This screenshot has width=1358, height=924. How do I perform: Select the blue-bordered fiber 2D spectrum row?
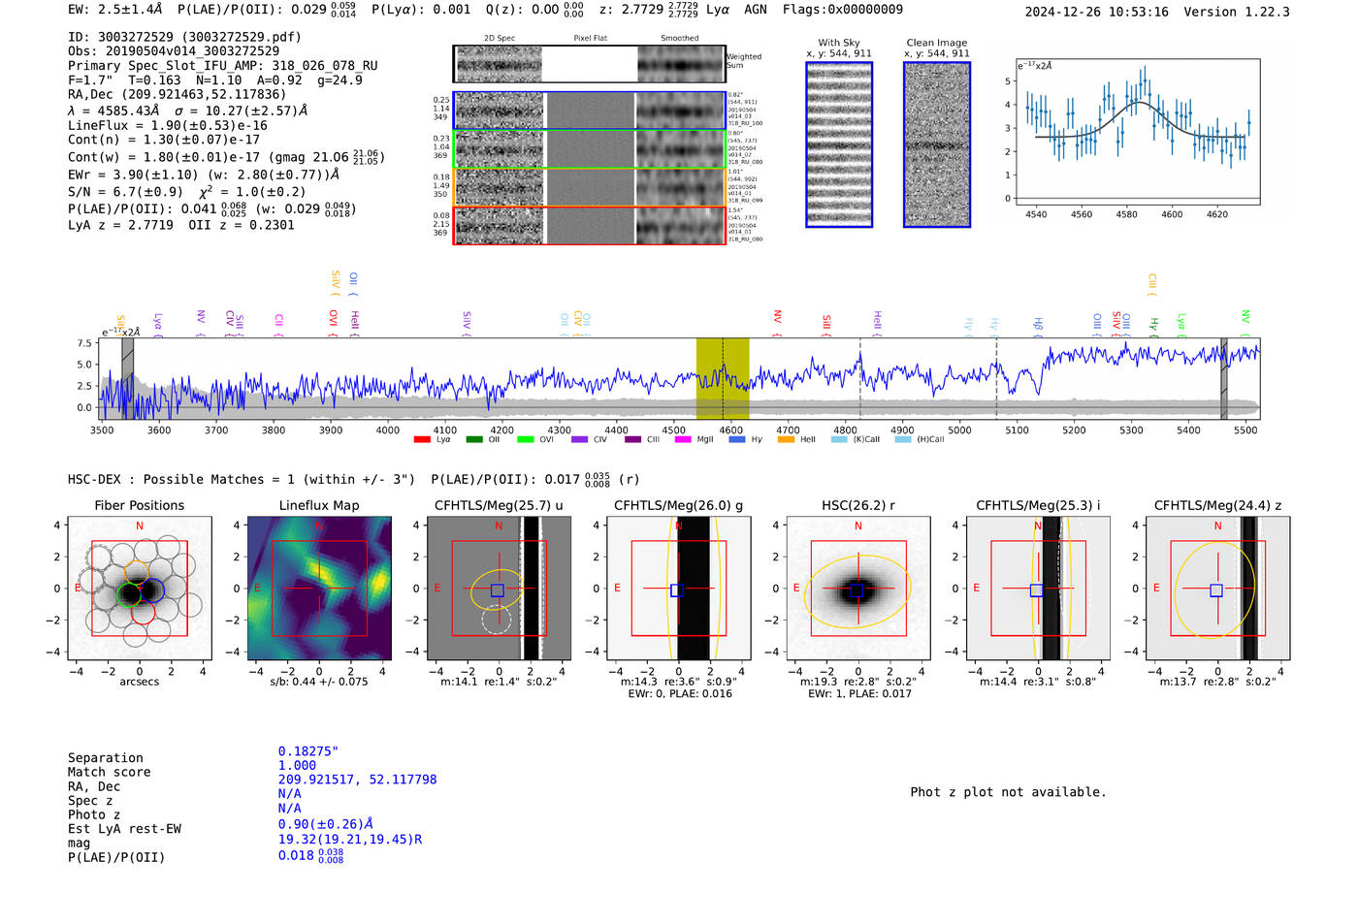[x=500, y=111]
